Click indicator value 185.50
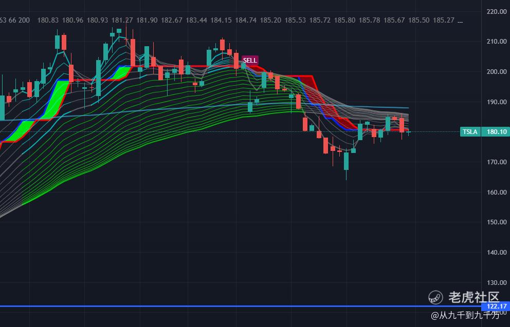This screenshot has width=510, height=327. point(418,20)
